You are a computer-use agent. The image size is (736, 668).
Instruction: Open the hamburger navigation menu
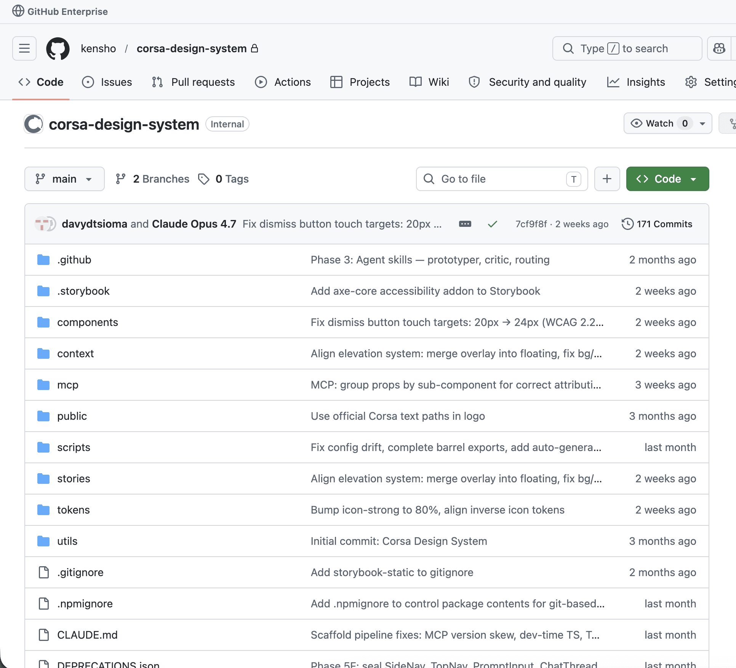point(24,48)
